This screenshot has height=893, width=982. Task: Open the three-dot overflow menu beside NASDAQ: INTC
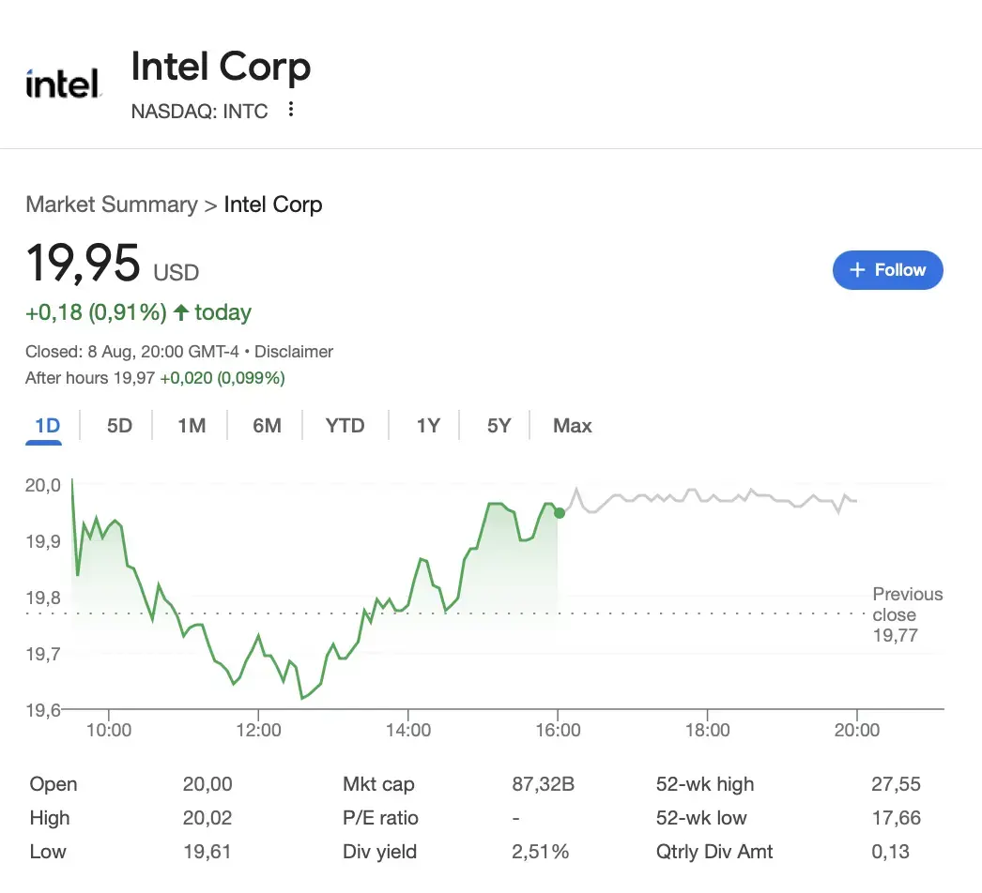tap(290, 109)
